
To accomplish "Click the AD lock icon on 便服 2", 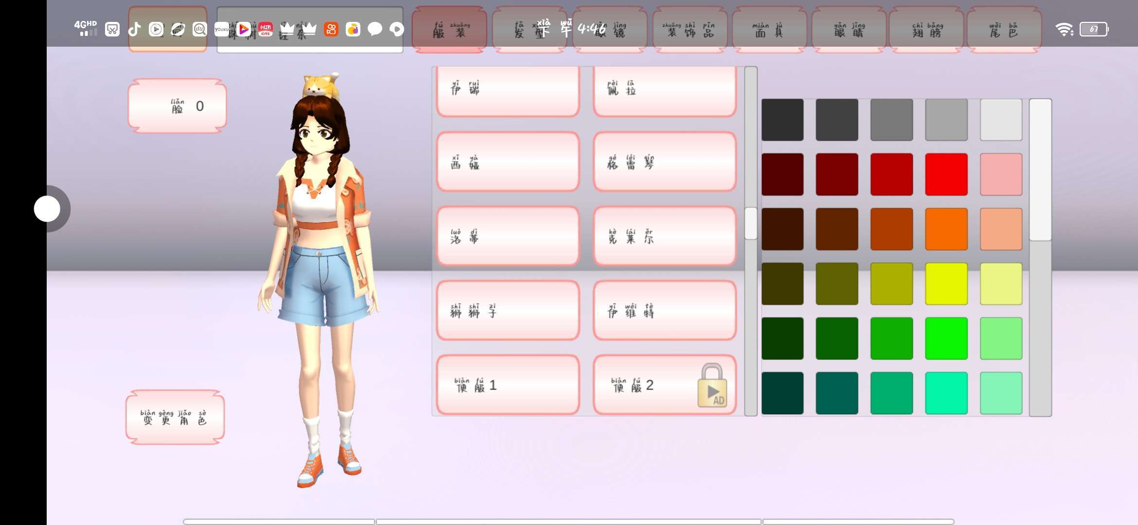I will [x=712, y=386].
